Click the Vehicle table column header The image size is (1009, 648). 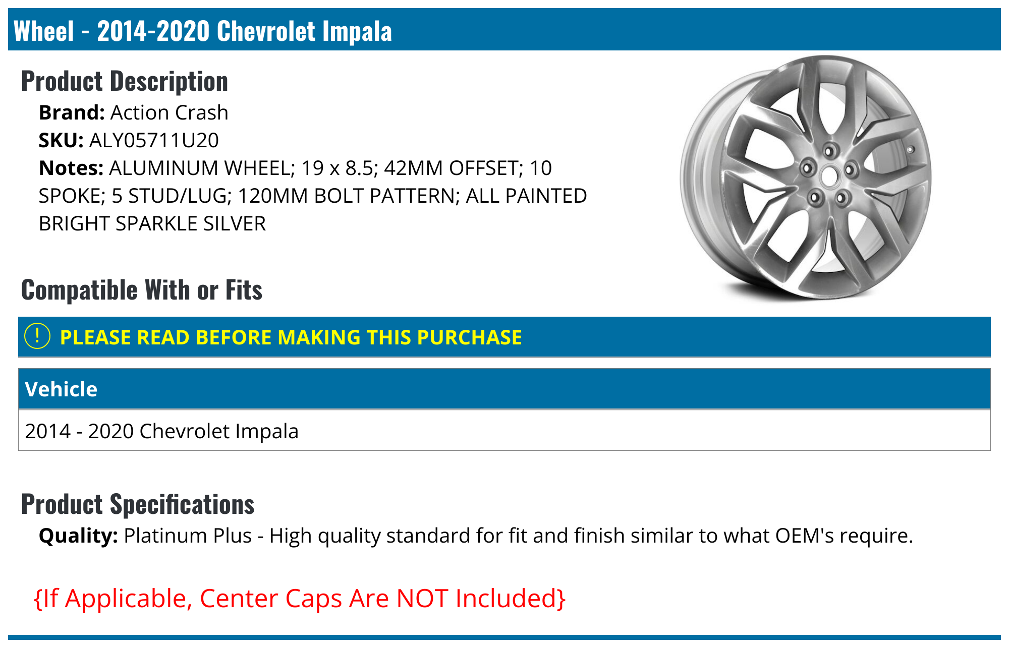pos(61,389)
